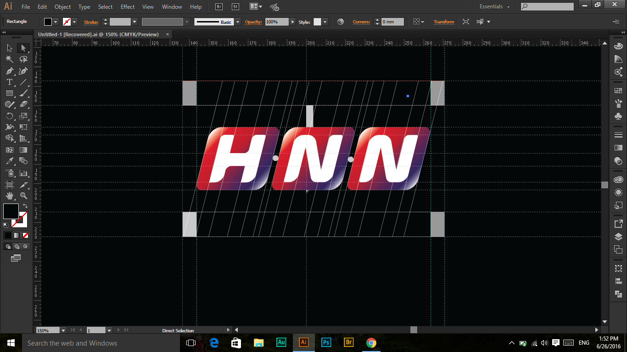
Task: Open the Object menu
Action: 62,7
